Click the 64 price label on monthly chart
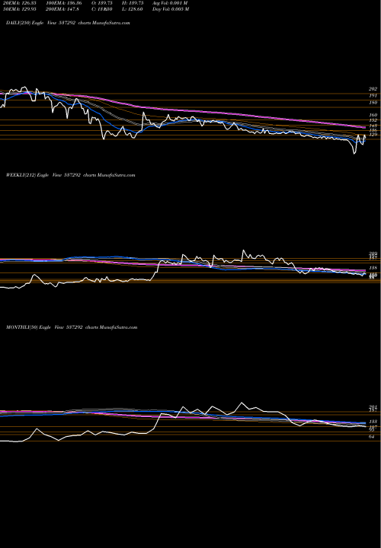 [x=372, y=437]
